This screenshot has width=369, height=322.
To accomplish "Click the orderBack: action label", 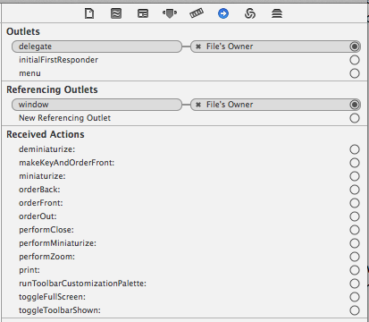I will coord(39,190).
